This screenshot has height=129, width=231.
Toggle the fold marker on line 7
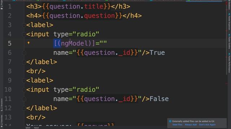tap(24, 62)
